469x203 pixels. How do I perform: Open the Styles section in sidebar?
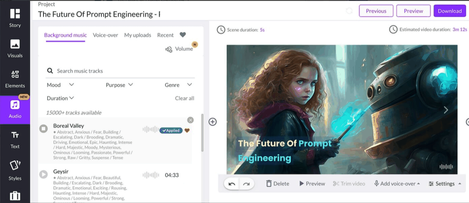(x=15, y=171)
